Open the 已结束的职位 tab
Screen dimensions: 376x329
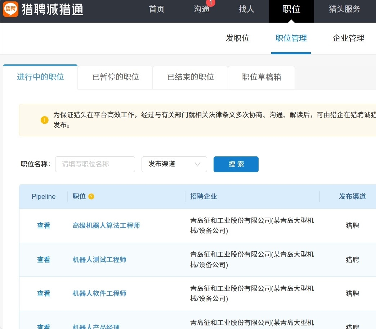point(190,77)
